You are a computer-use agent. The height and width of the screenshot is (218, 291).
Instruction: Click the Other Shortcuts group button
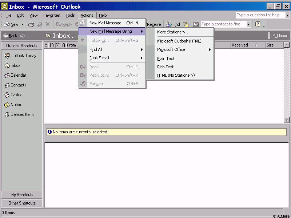tap(22, 203)
